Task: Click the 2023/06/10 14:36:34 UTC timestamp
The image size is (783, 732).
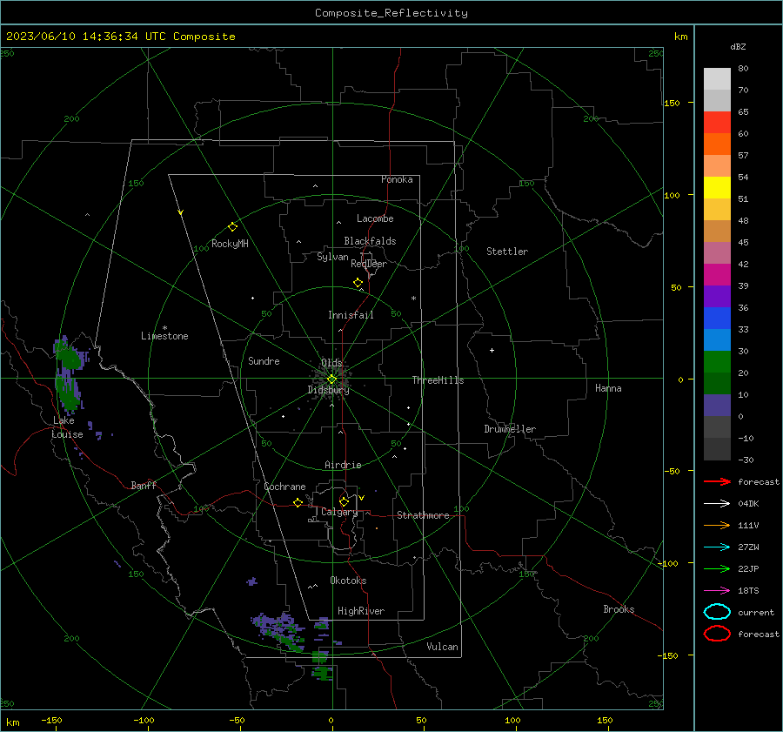Action: [x=120, y=37]
